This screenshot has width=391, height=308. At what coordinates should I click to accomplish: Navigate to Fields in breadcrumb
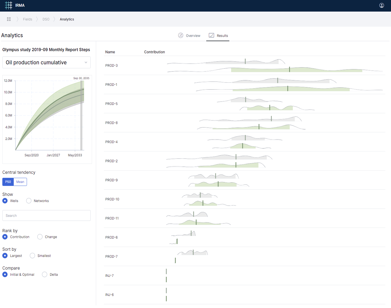click(x=27, y=19)
